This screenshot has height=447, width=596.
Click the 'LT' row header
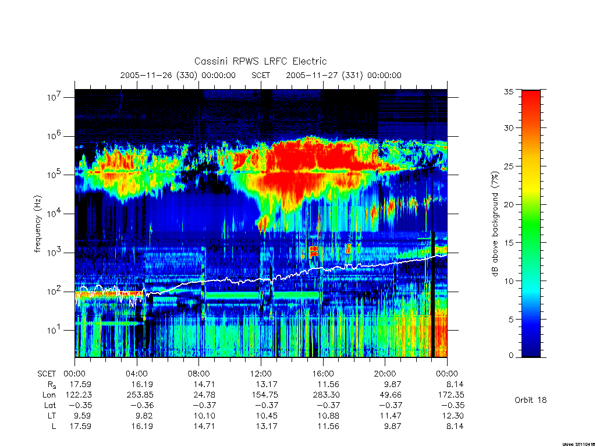point(52,416)
